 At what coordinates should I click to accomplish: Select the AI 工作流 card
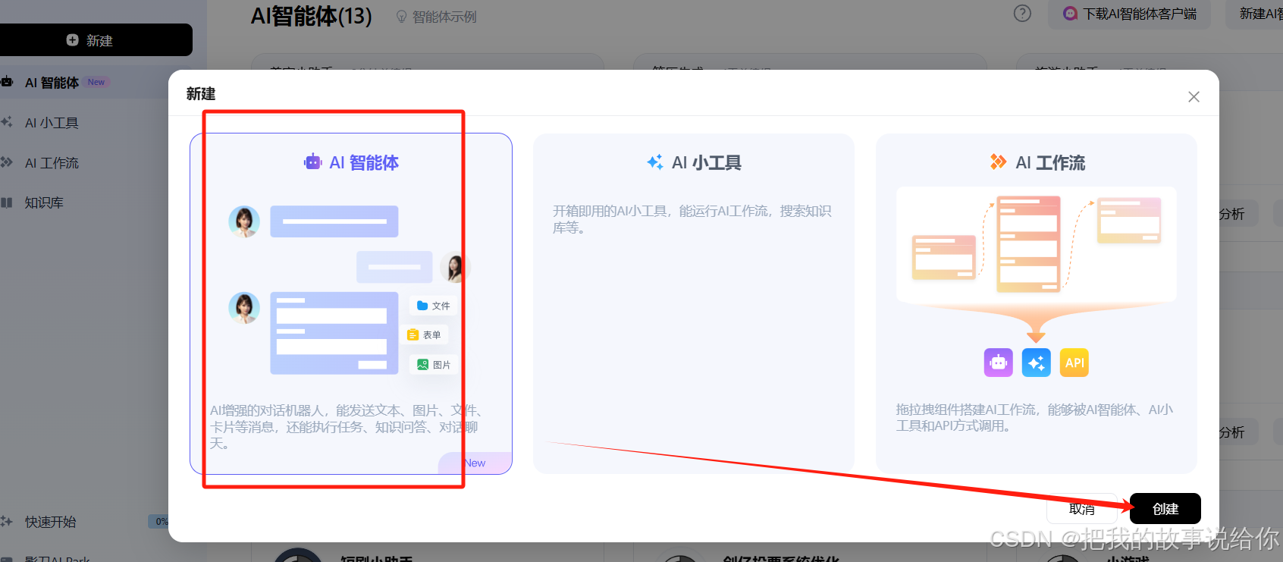coord(1037,303)
